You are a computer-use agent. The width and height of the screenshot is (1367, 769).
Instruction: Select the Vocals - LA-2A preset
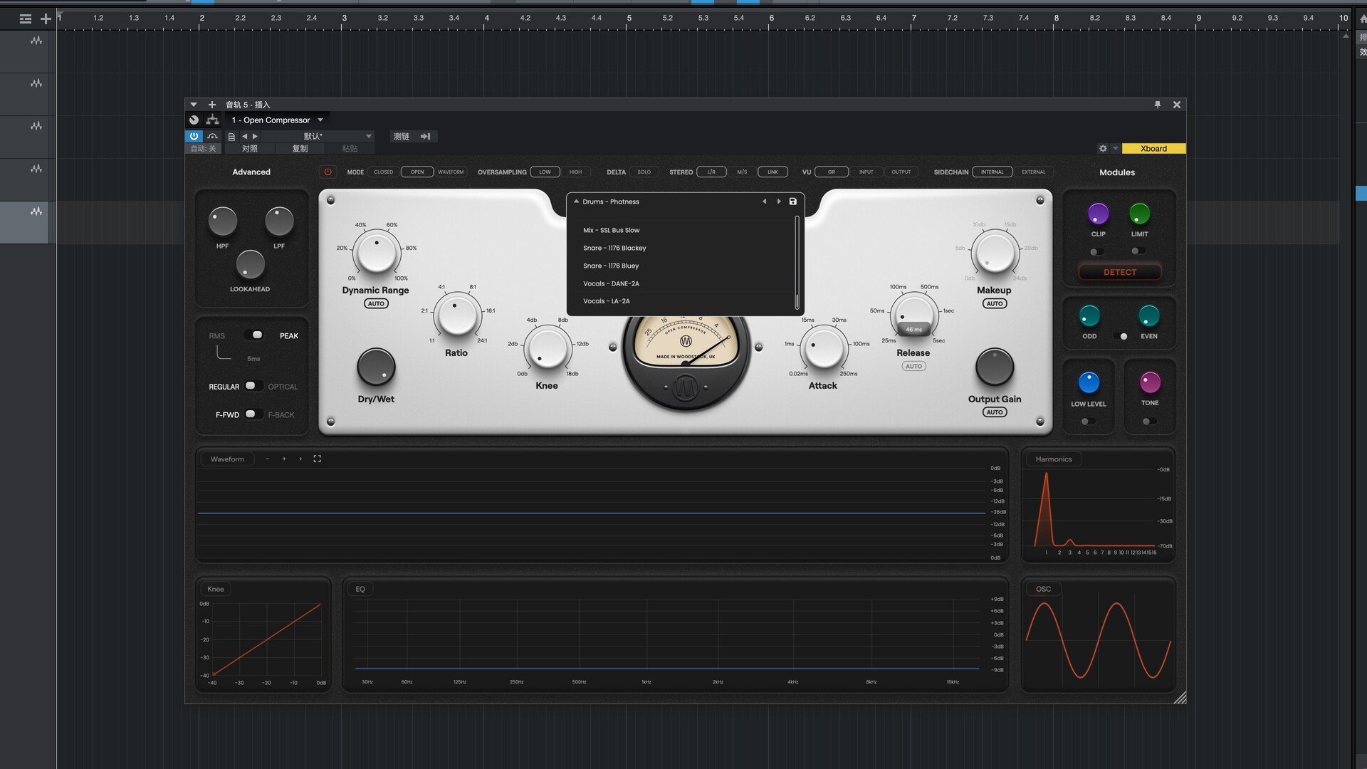tap(606, 301)
